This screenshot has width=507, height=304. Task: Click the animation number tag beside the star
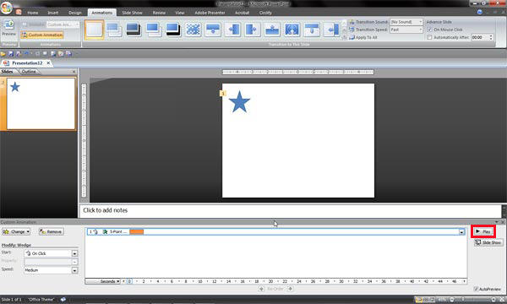pos(222,94)
